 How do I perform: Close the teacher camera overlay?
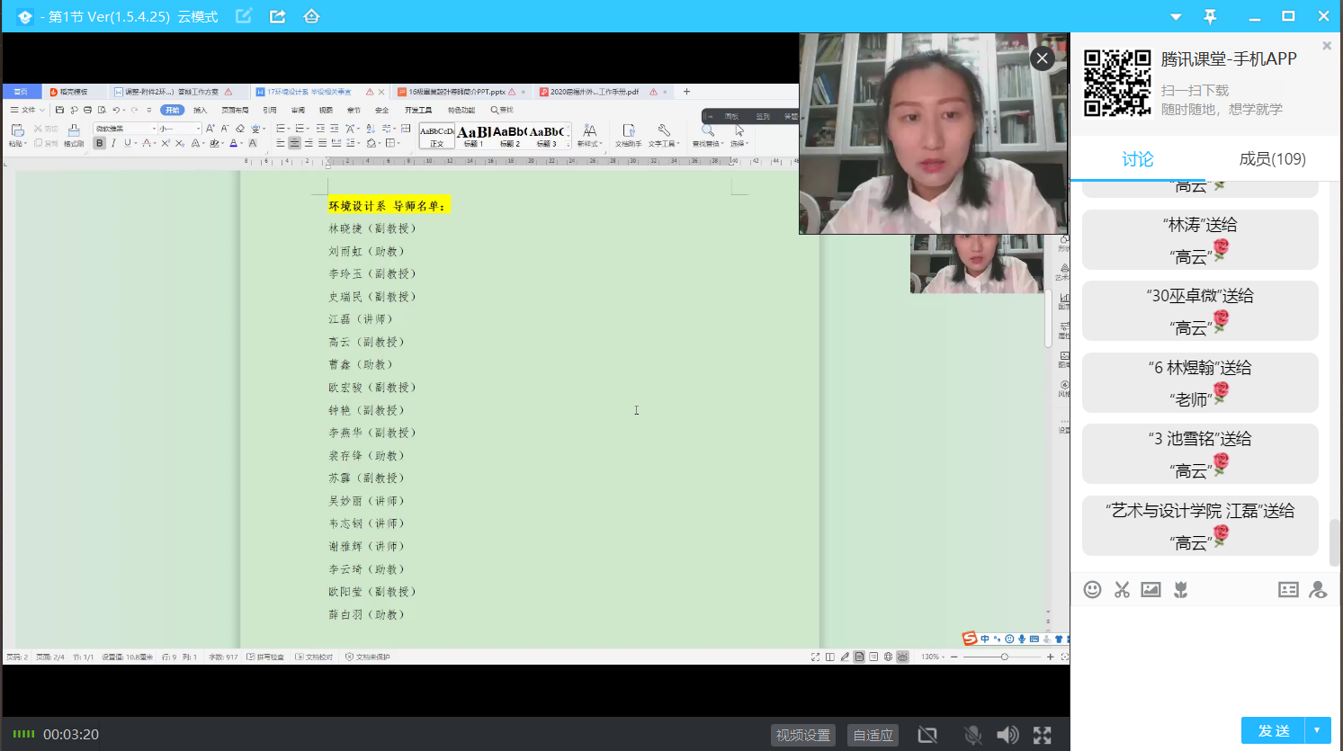(x=1042, y=58)
